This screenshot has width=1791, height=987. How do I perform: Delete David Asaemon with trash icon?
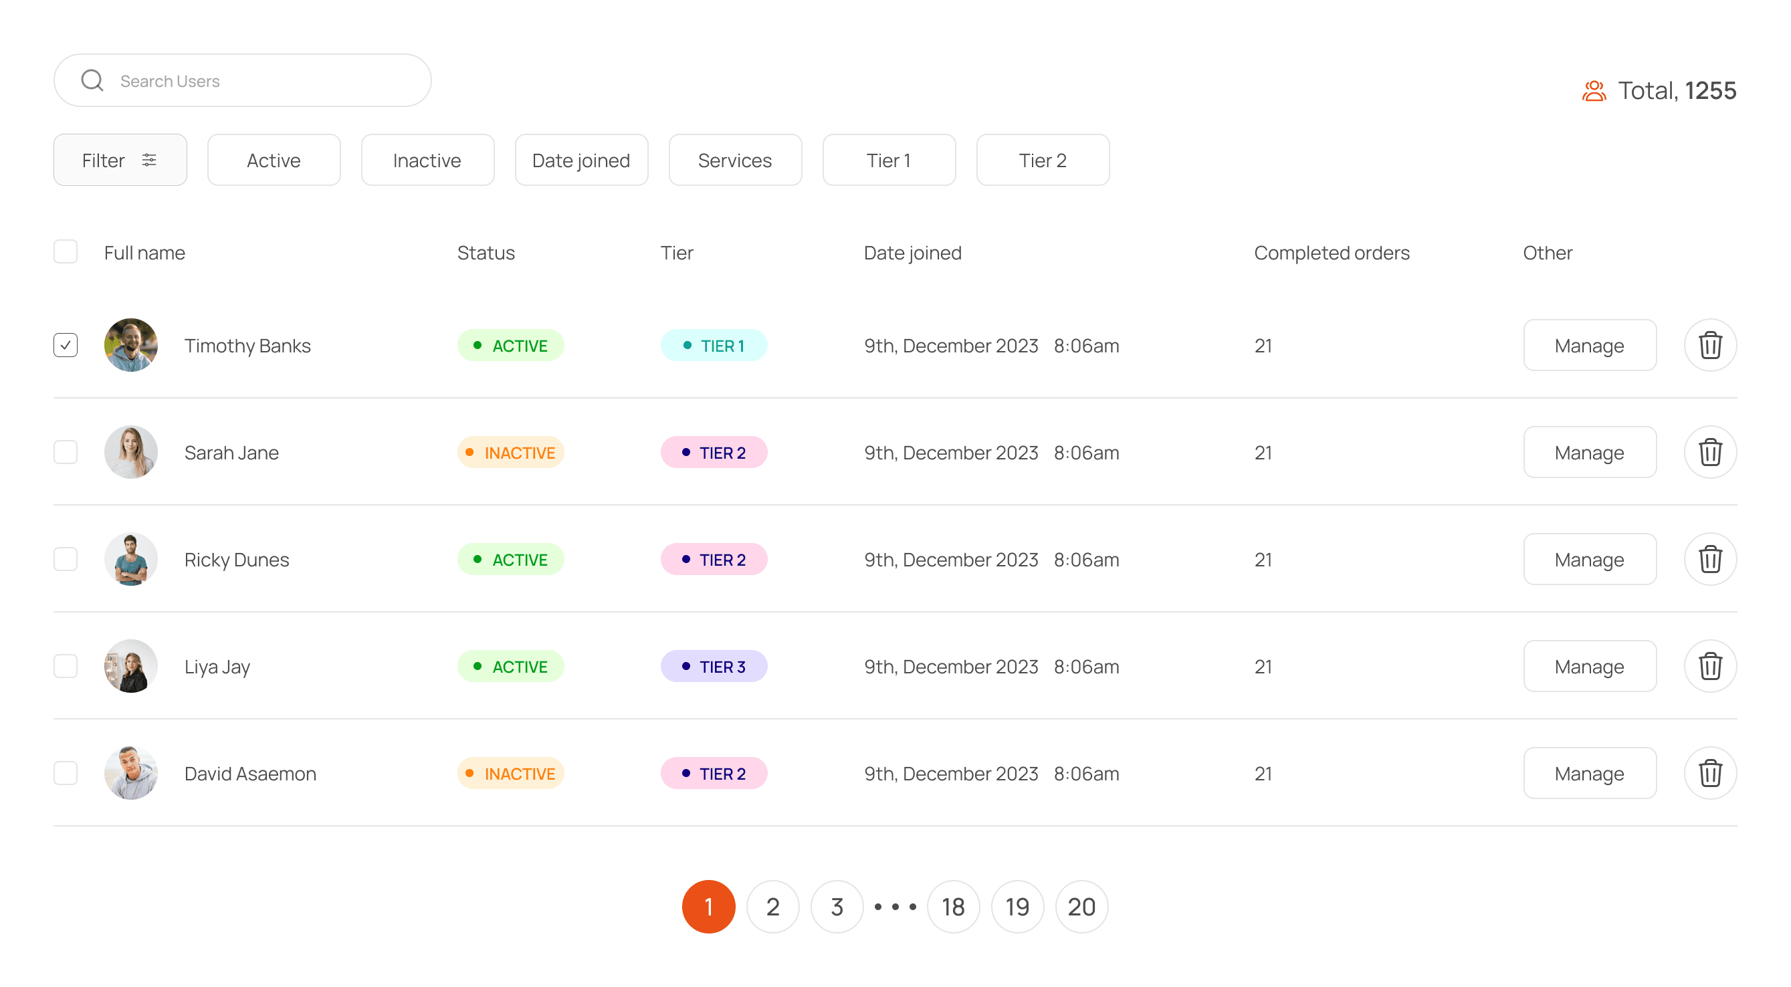pyautogui.click(x=1709, y=774)
